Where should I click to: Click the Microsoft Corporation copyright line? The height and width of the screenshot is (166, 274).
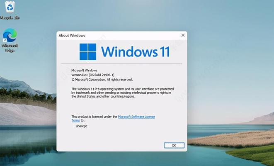pos(102,80)
